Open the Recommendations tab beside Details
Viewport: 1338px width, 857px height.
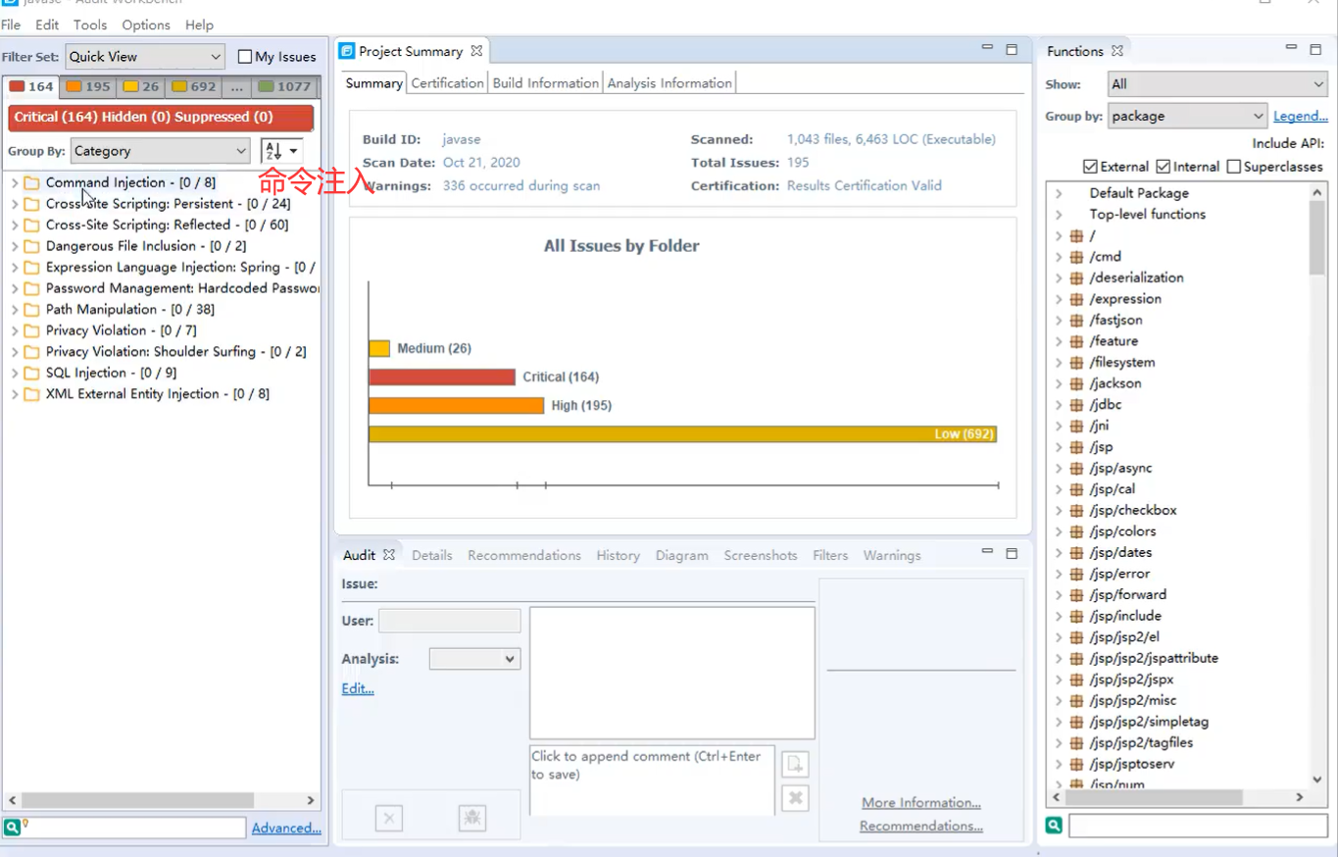pos(524,555)
